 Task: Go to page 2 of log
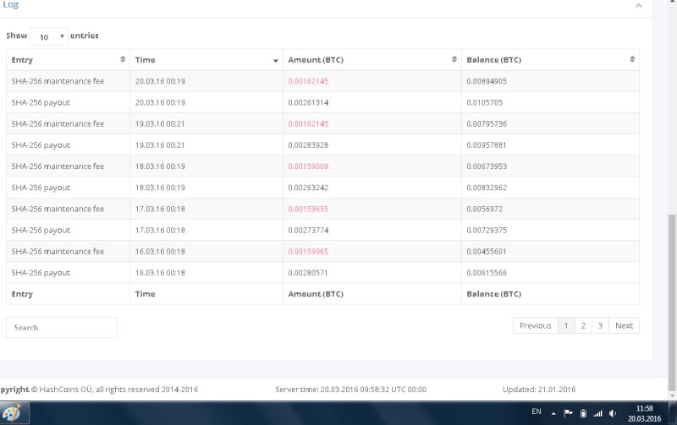pos(583,325)
